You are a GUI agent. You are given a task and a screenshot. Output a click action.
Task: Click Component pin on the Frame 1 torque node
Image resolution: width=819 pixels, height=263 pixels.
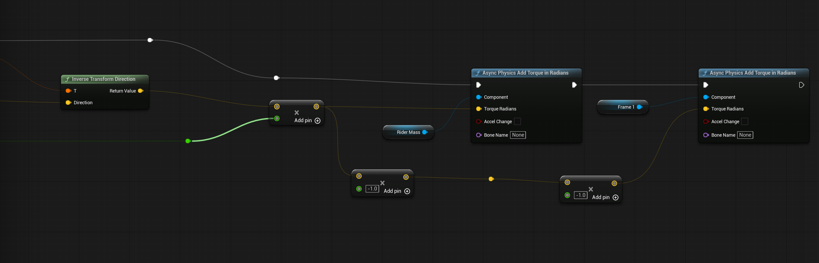pyautogui.click(x=706, y=97)
